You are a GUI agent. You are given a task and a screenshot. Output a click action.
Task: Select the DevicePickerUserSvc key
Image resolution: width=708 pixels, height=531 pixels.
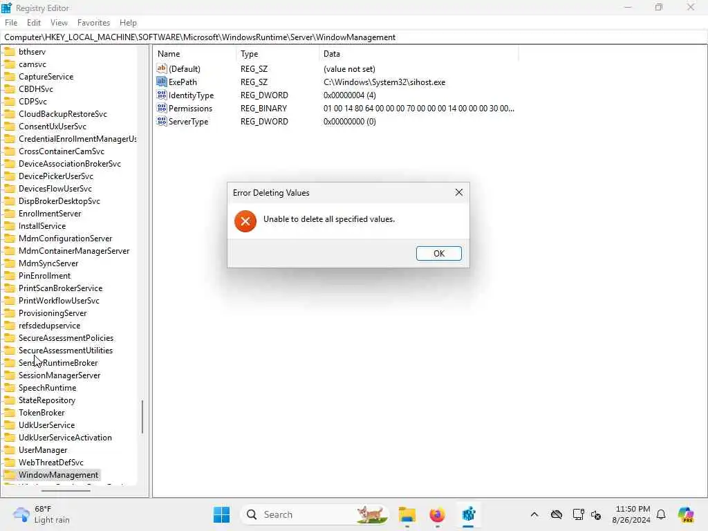pyautogui.click(x=56, y=176)
